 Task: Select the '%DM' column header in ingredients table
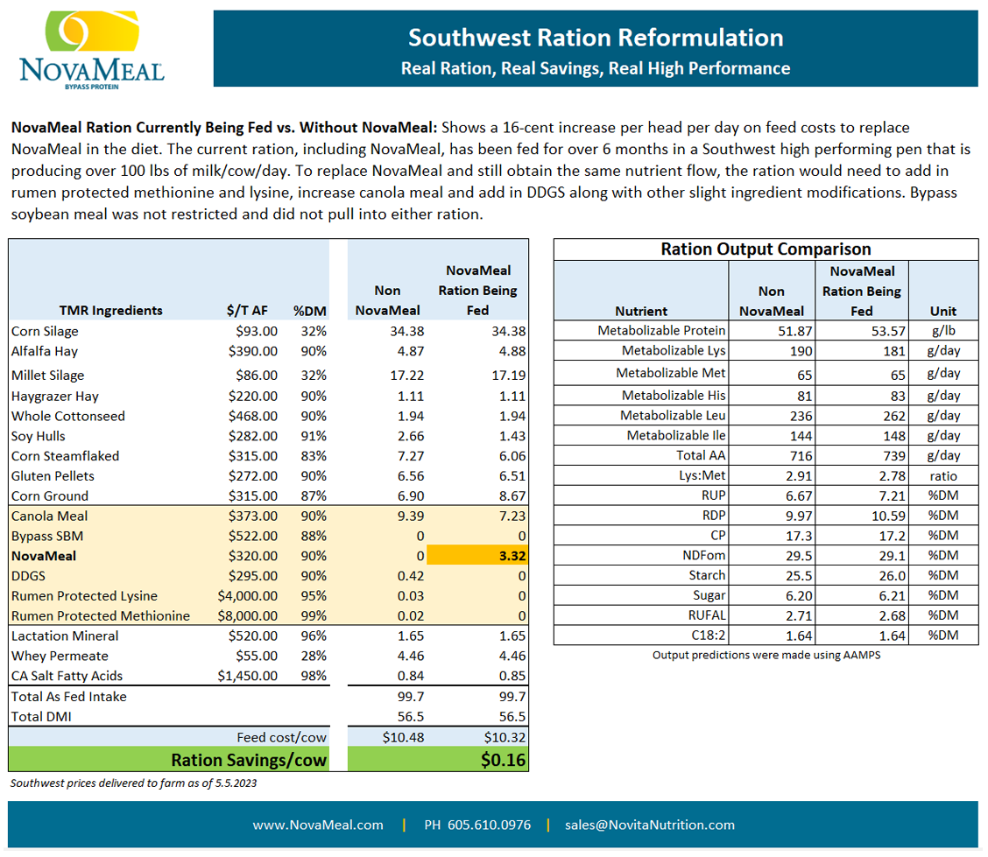coord(309,311)
